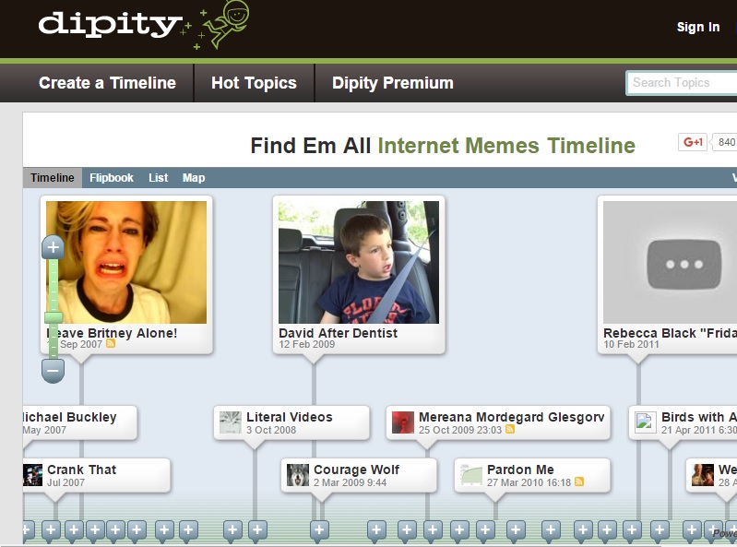
Task: Open the Map view tab
Action: 194,178
